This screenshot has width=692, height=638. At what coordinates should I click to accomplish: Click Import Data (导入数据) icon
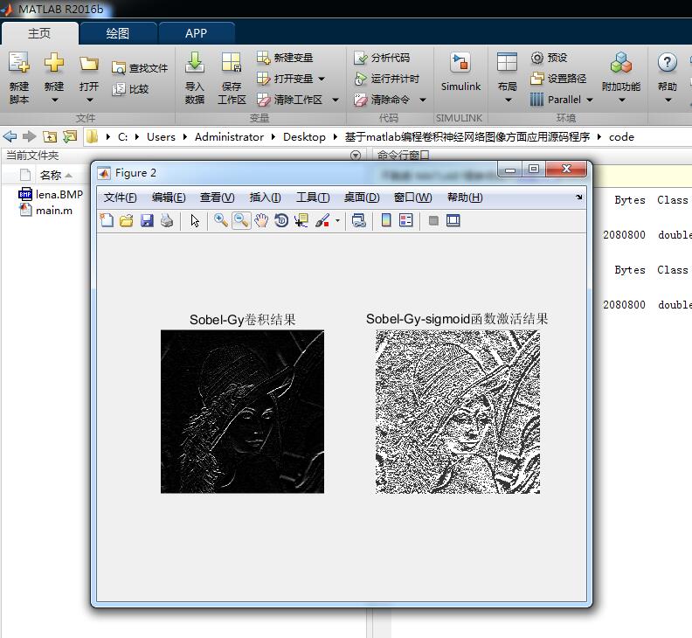pyautogui.click(x=194, y=63)
